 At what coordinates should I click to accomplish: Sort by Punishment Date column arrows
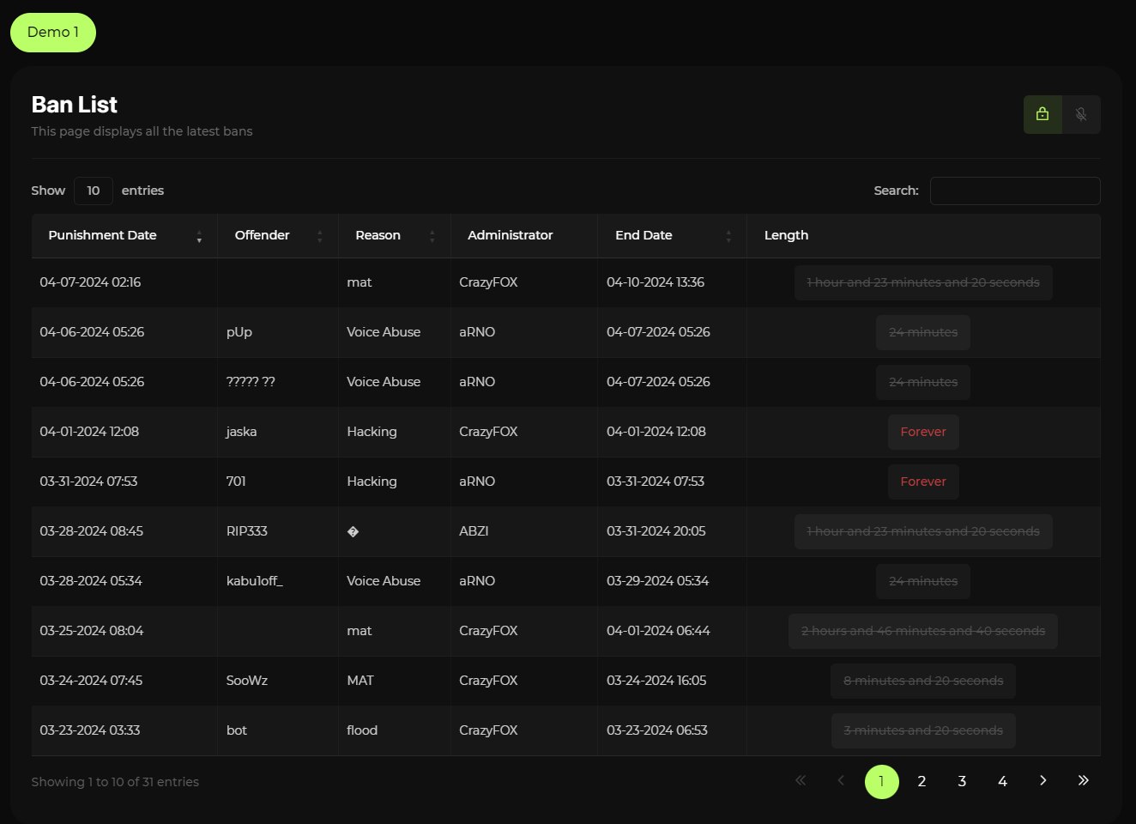point(199,236)
